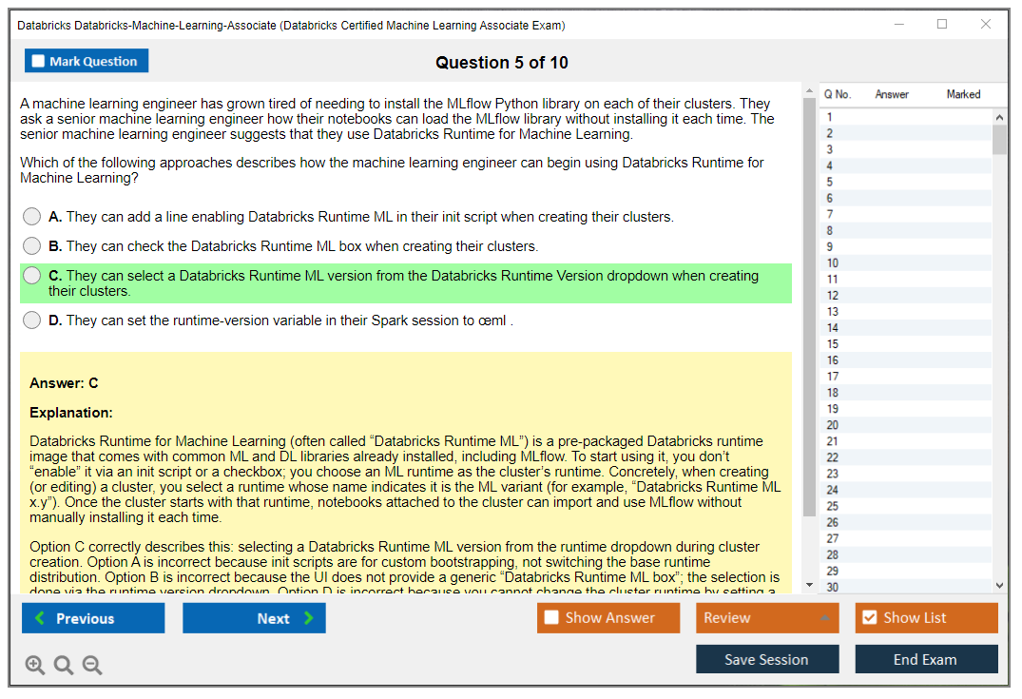Go to the Next question
Screen dimensions: 1022x699
(254, 617)
